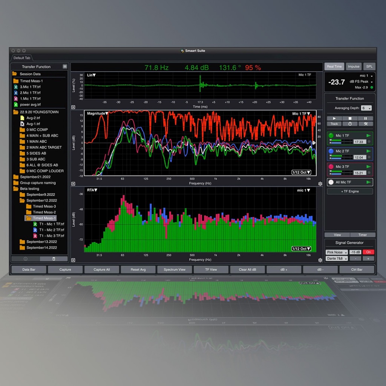386x386 pixels.
Task: Click the + TF Engine button
Action: [x=350, y=191]
